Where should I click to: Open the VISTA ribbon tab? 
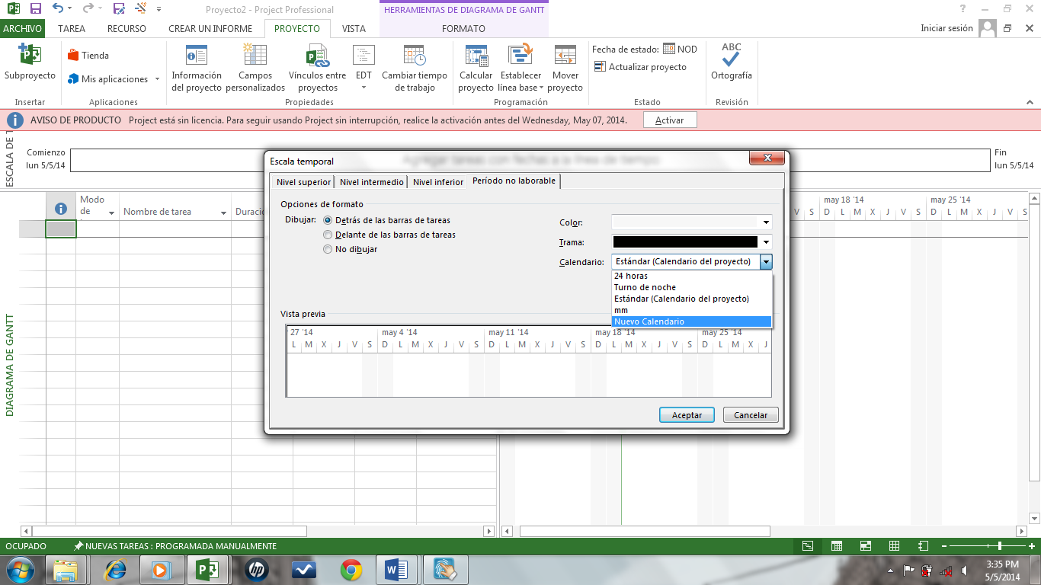tap(354, 29)
